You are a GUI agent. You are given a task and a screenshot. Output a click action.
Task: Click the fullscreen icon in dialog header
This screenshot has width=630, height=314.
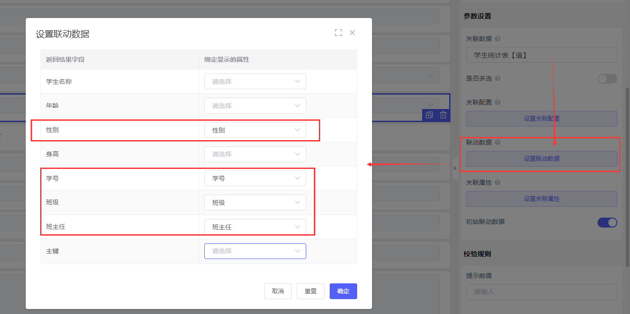click(x=338, y=32)
